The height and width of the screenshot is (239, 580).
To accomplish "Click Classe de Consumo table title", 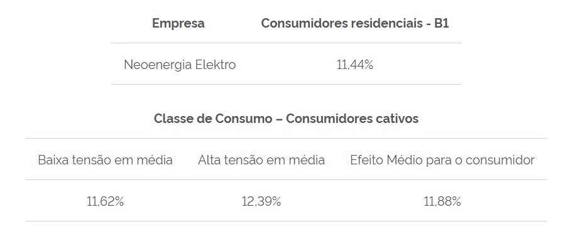I will (x=286, y=119).
